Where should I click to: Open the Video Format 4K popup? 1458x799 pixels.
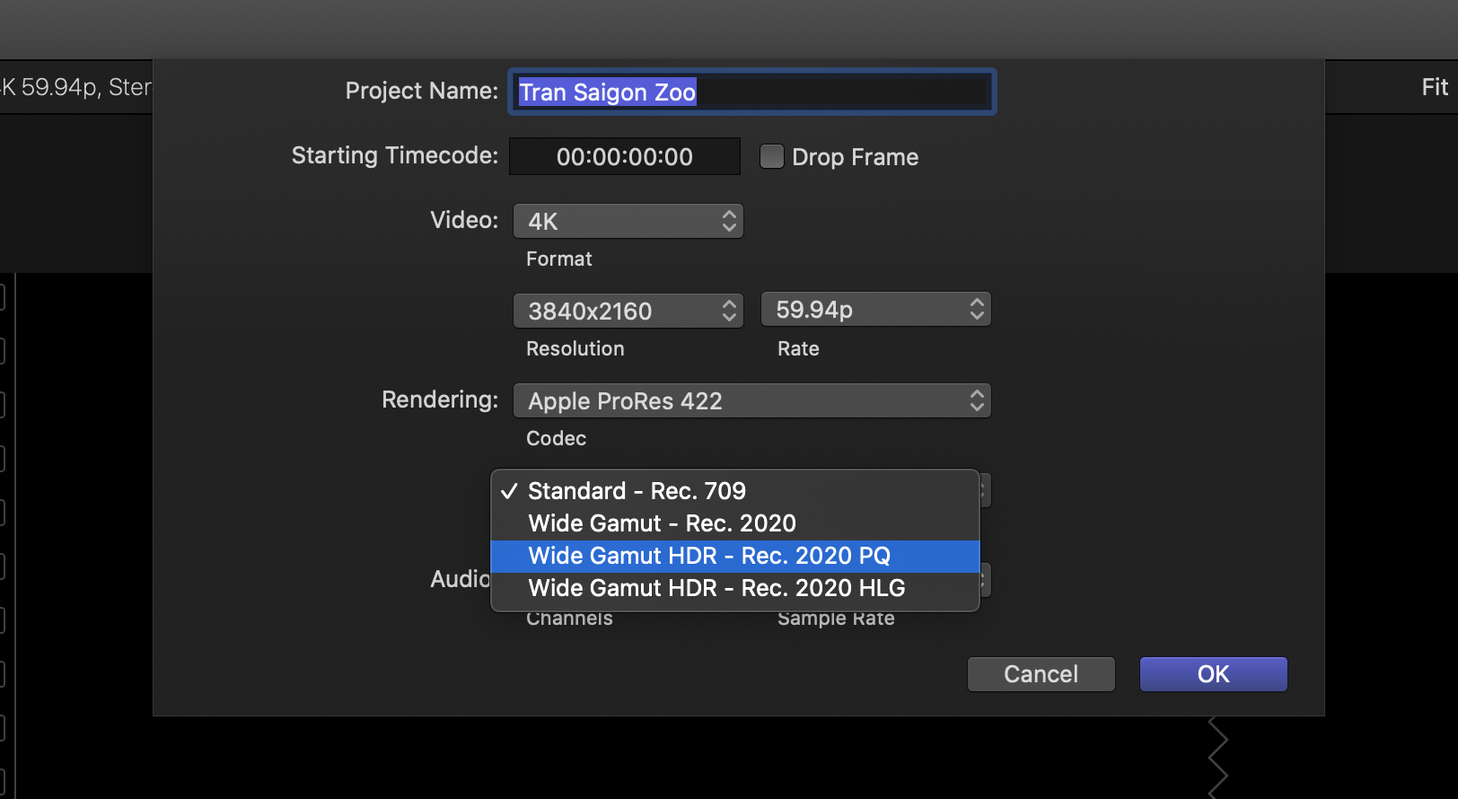pyautogui.click(x=628, y=222)
